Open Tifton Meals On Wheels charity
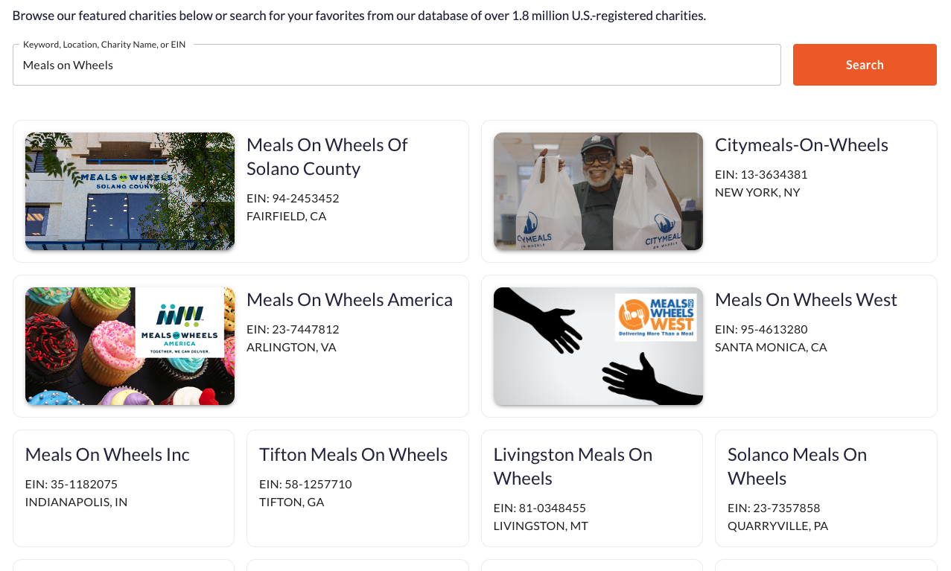 coord(353,454)
